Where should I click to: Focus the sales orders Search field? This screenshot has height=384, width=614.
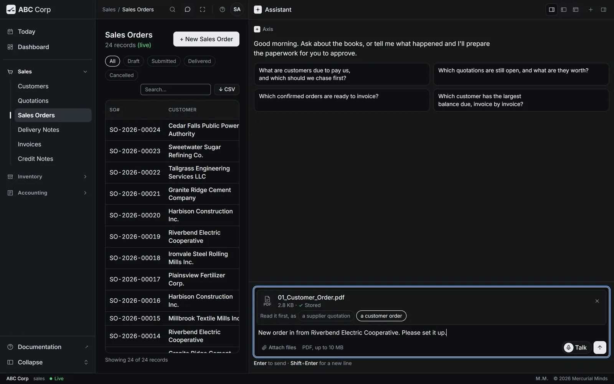[x=175, y=89]
